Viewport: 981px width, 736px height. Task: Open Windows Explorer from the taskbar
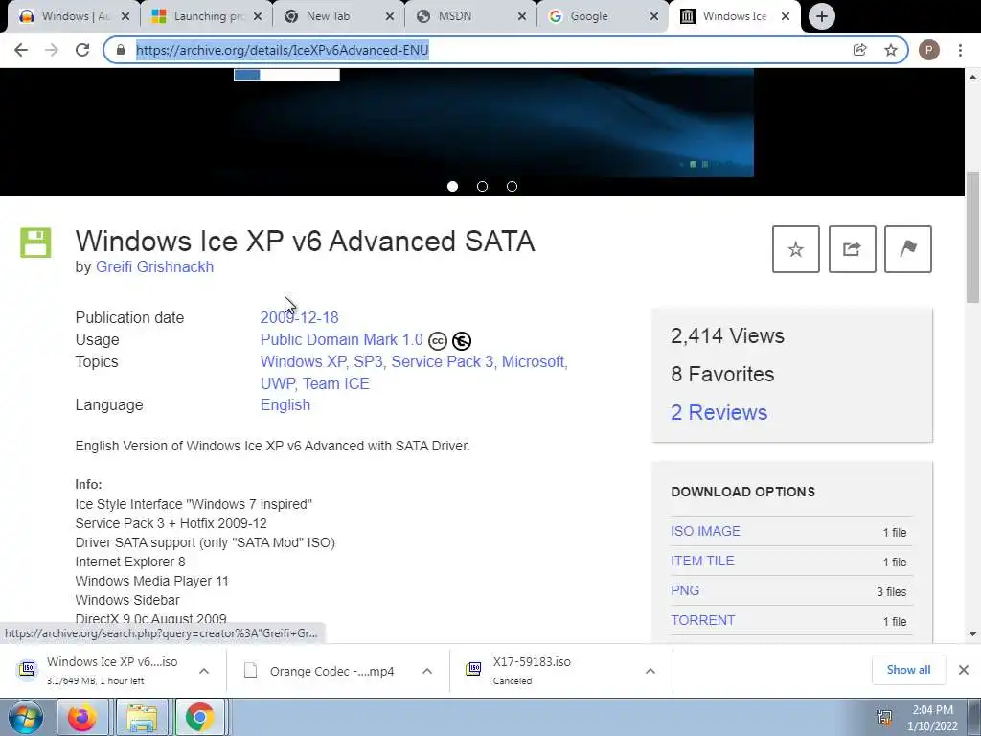(142, 717)
